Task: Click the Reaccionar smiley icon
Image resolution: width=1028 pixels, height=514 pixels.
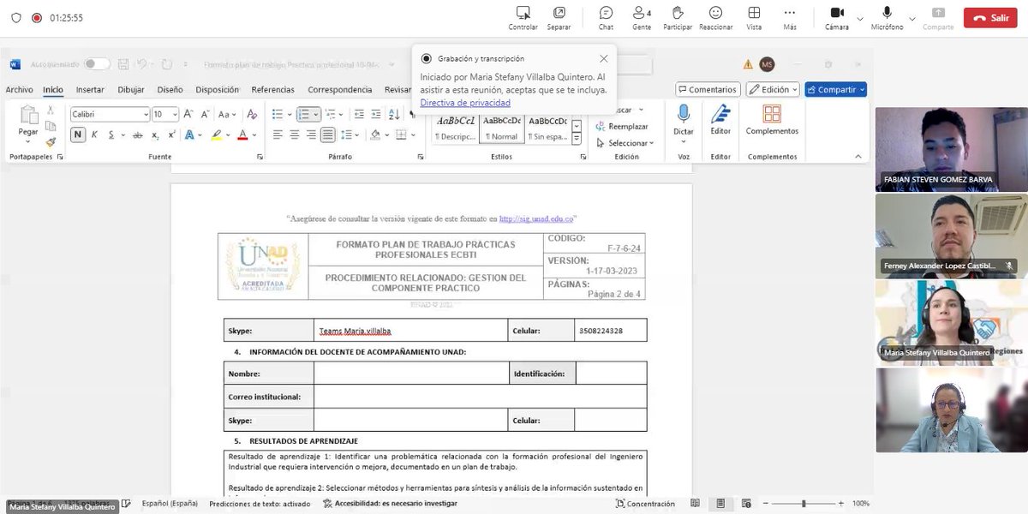Action: point(715,13)
